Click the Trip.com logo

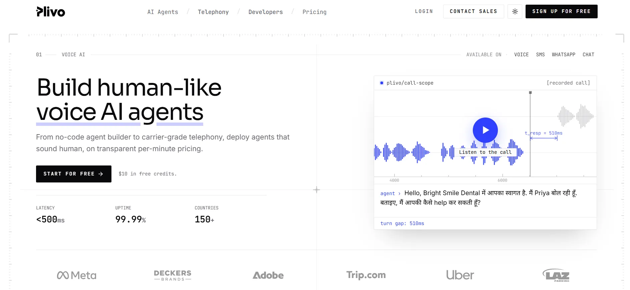(366, 275)
